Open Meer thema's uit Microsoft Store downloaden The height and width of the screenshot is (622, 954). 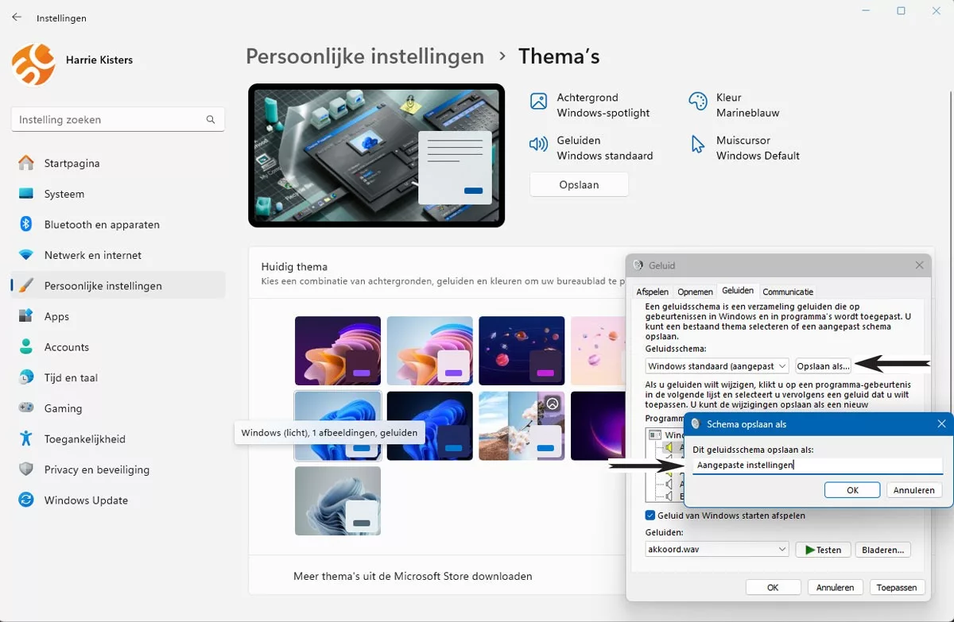pos(413,576)
